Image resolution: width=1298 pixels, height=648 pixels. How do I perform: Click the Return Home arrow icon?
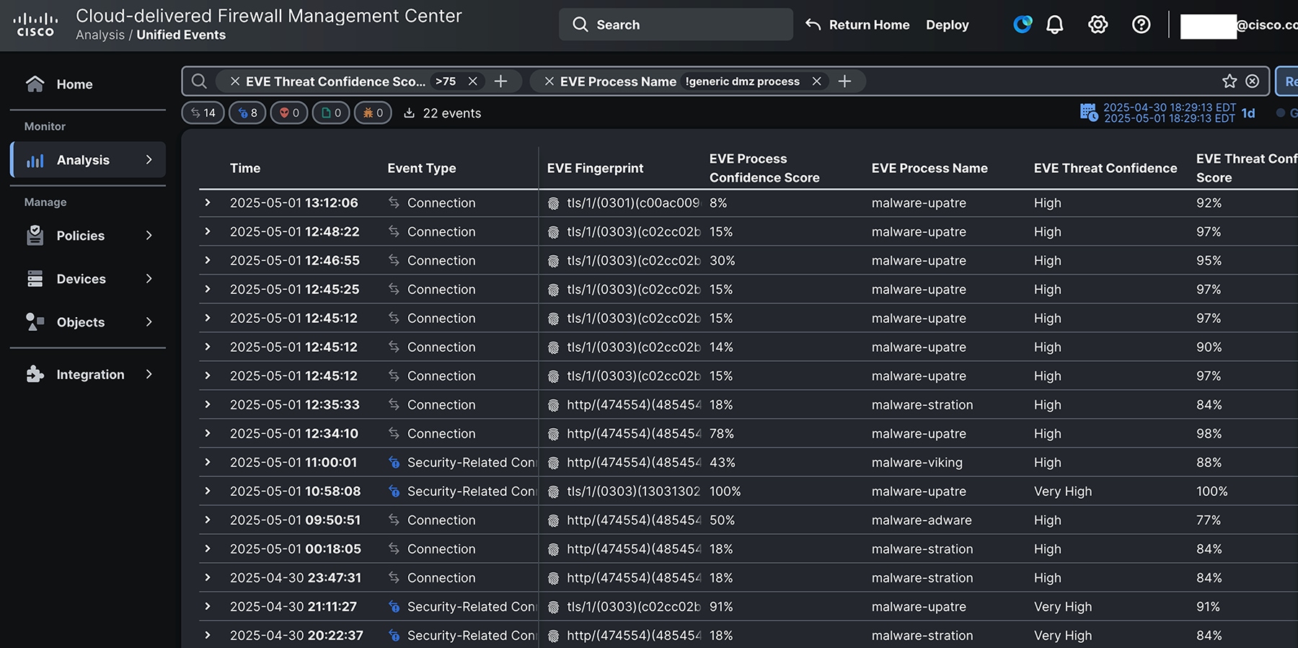813,25
